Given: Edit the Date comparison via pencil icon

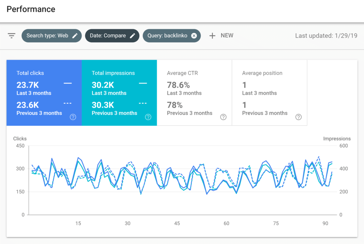Looking at the screenshot, I should pyautogui.click(x=133, y=36).
